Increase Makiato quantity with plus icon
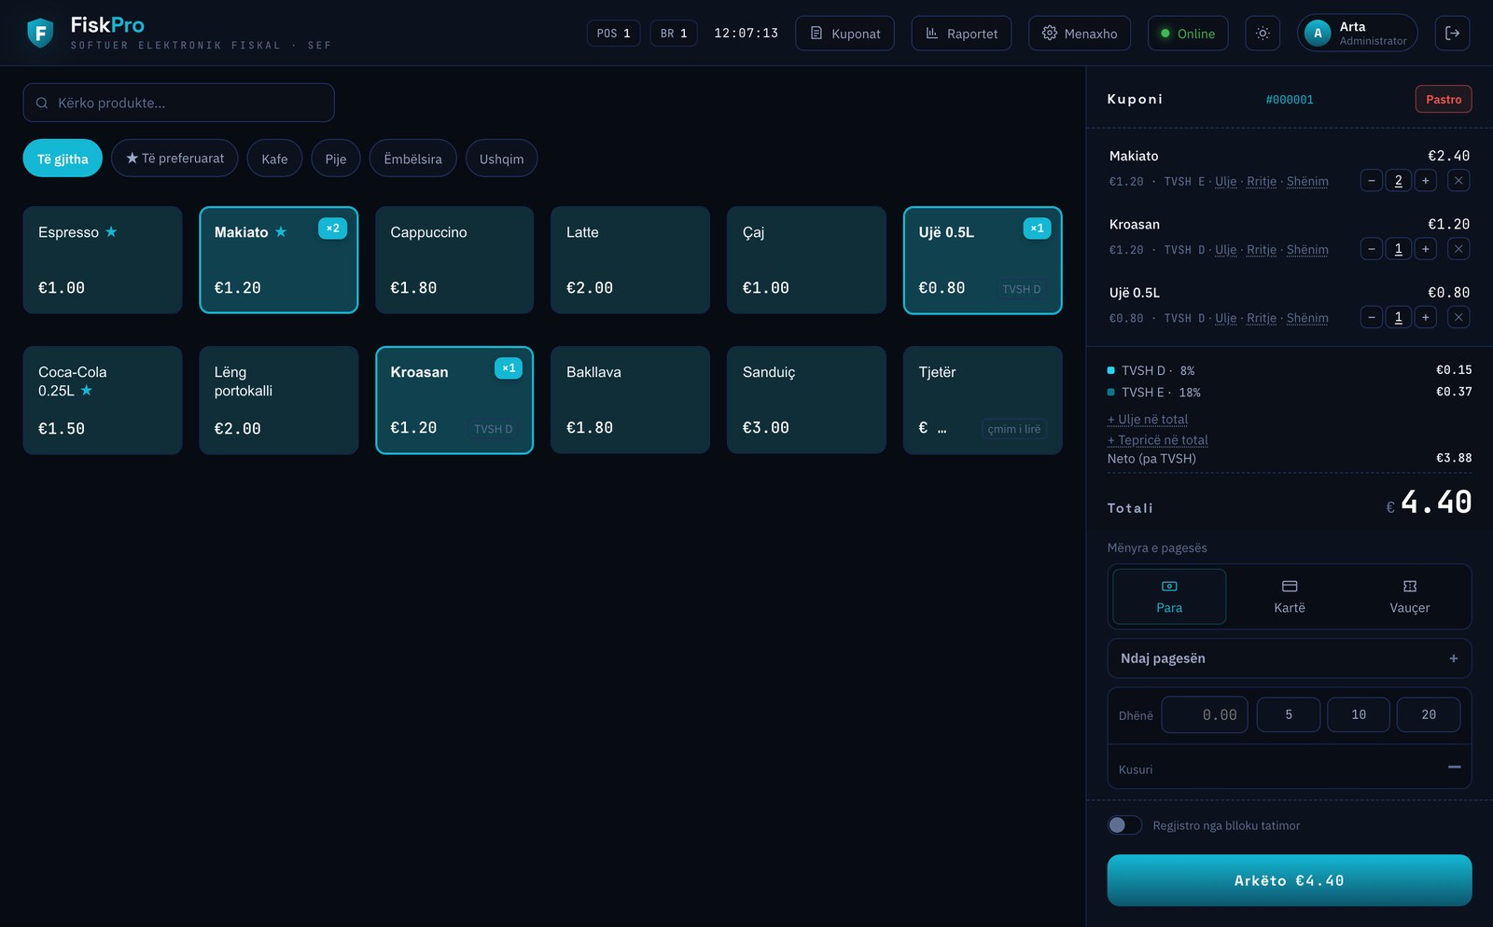 (1425, 181)
